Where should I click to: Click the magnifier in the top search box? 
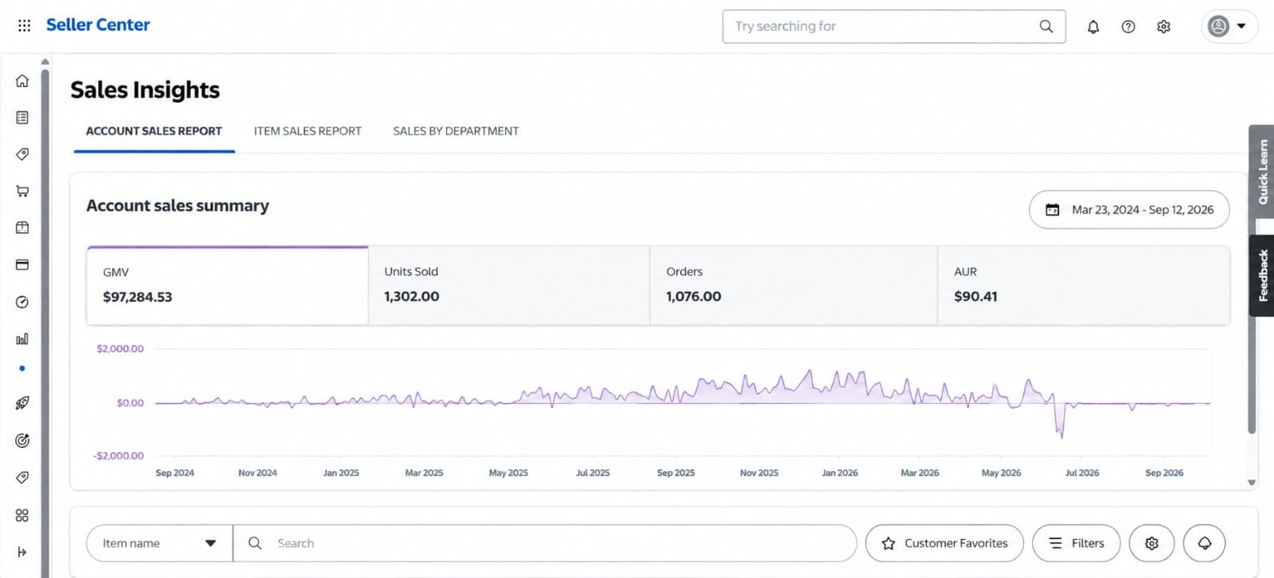[x=1046, y=26]
